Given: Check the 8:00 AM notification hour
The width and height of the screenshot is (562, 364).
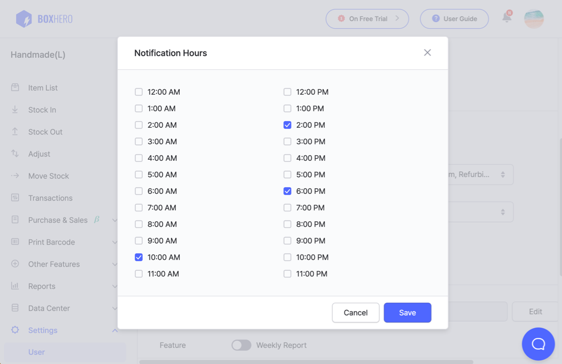Looking at the screenshot, I should pos(138,224).
